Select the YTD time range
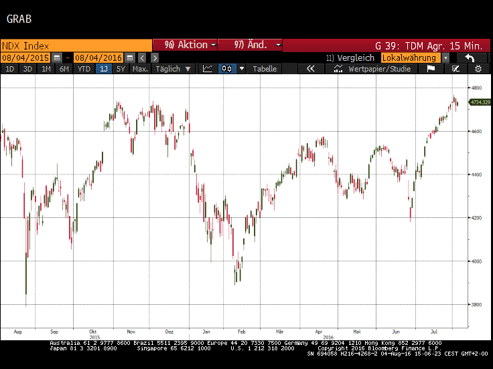493x369 pixels. coord(84,69)
